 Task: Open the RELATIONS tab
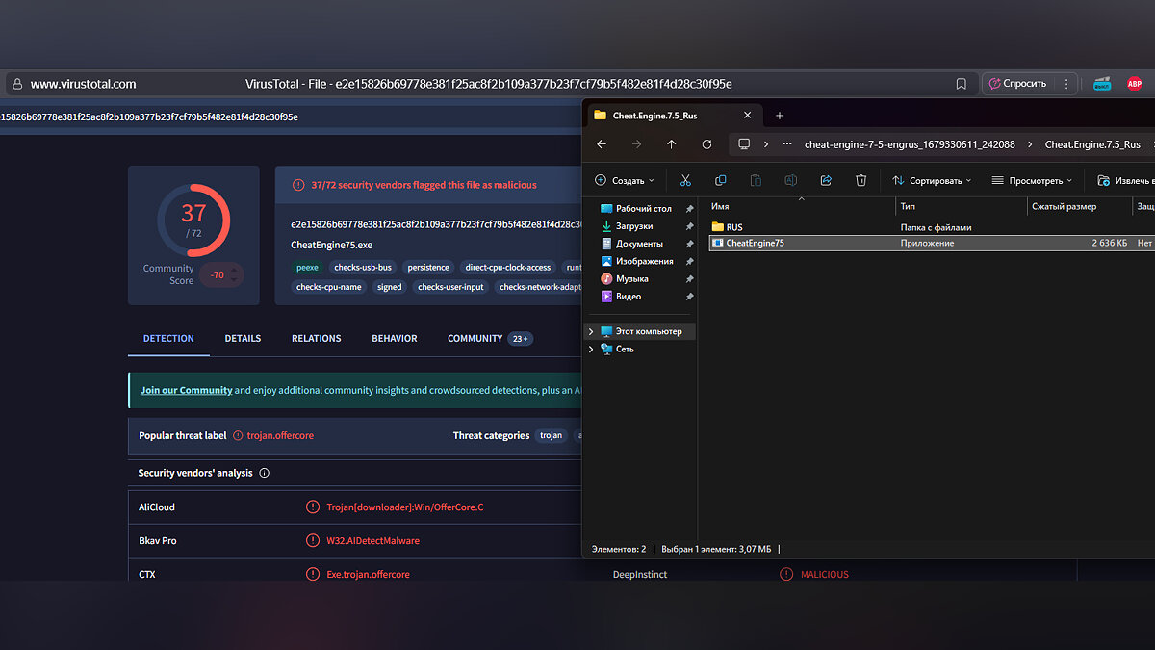pyautogui.click(x=316, y=339)
